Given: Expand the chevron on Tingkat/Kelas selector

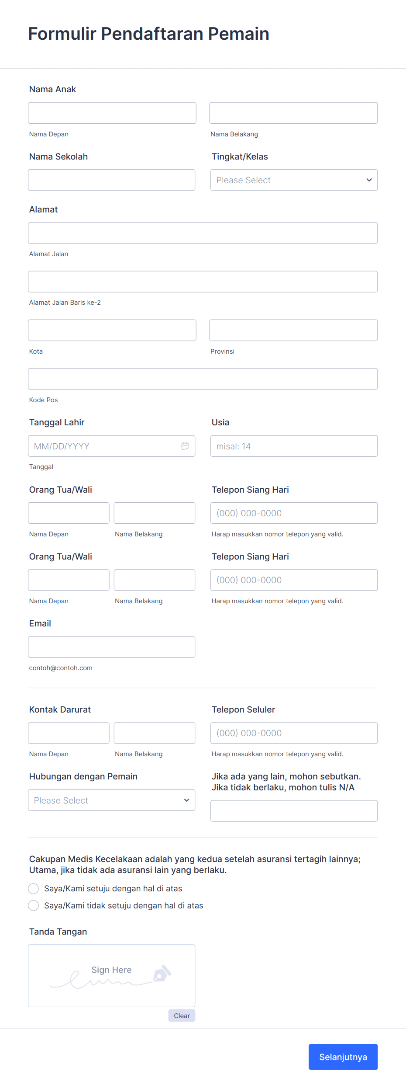Looking at the screenshot, I should click(x=368, y=180).
